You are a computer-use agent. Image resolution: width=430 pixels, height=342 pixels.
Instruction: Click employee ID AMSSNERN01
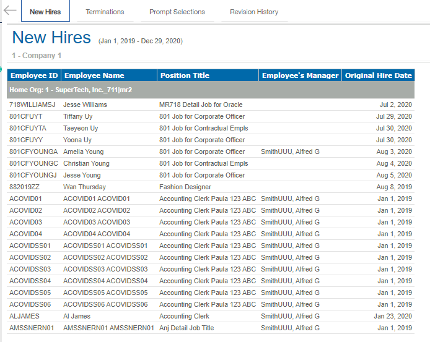click(x=32, y=328)
